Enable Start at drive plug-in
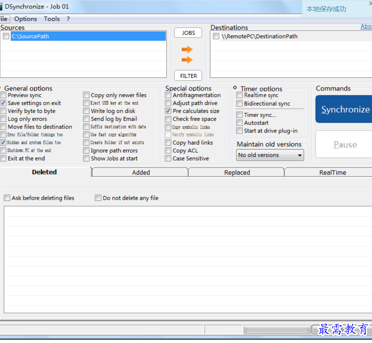The width and height of the screenshot is (372, 343). click(x=239, y=131)
